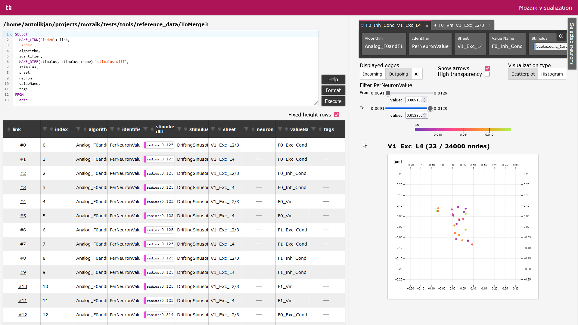Open link #12 in the table
This screenshot has width=578, height=325.
(x=23, y=315)
